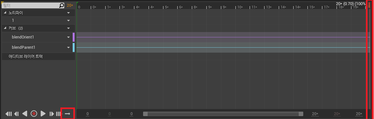
Task: Click the 11* tick on the ruler
Action: [255, 7]
